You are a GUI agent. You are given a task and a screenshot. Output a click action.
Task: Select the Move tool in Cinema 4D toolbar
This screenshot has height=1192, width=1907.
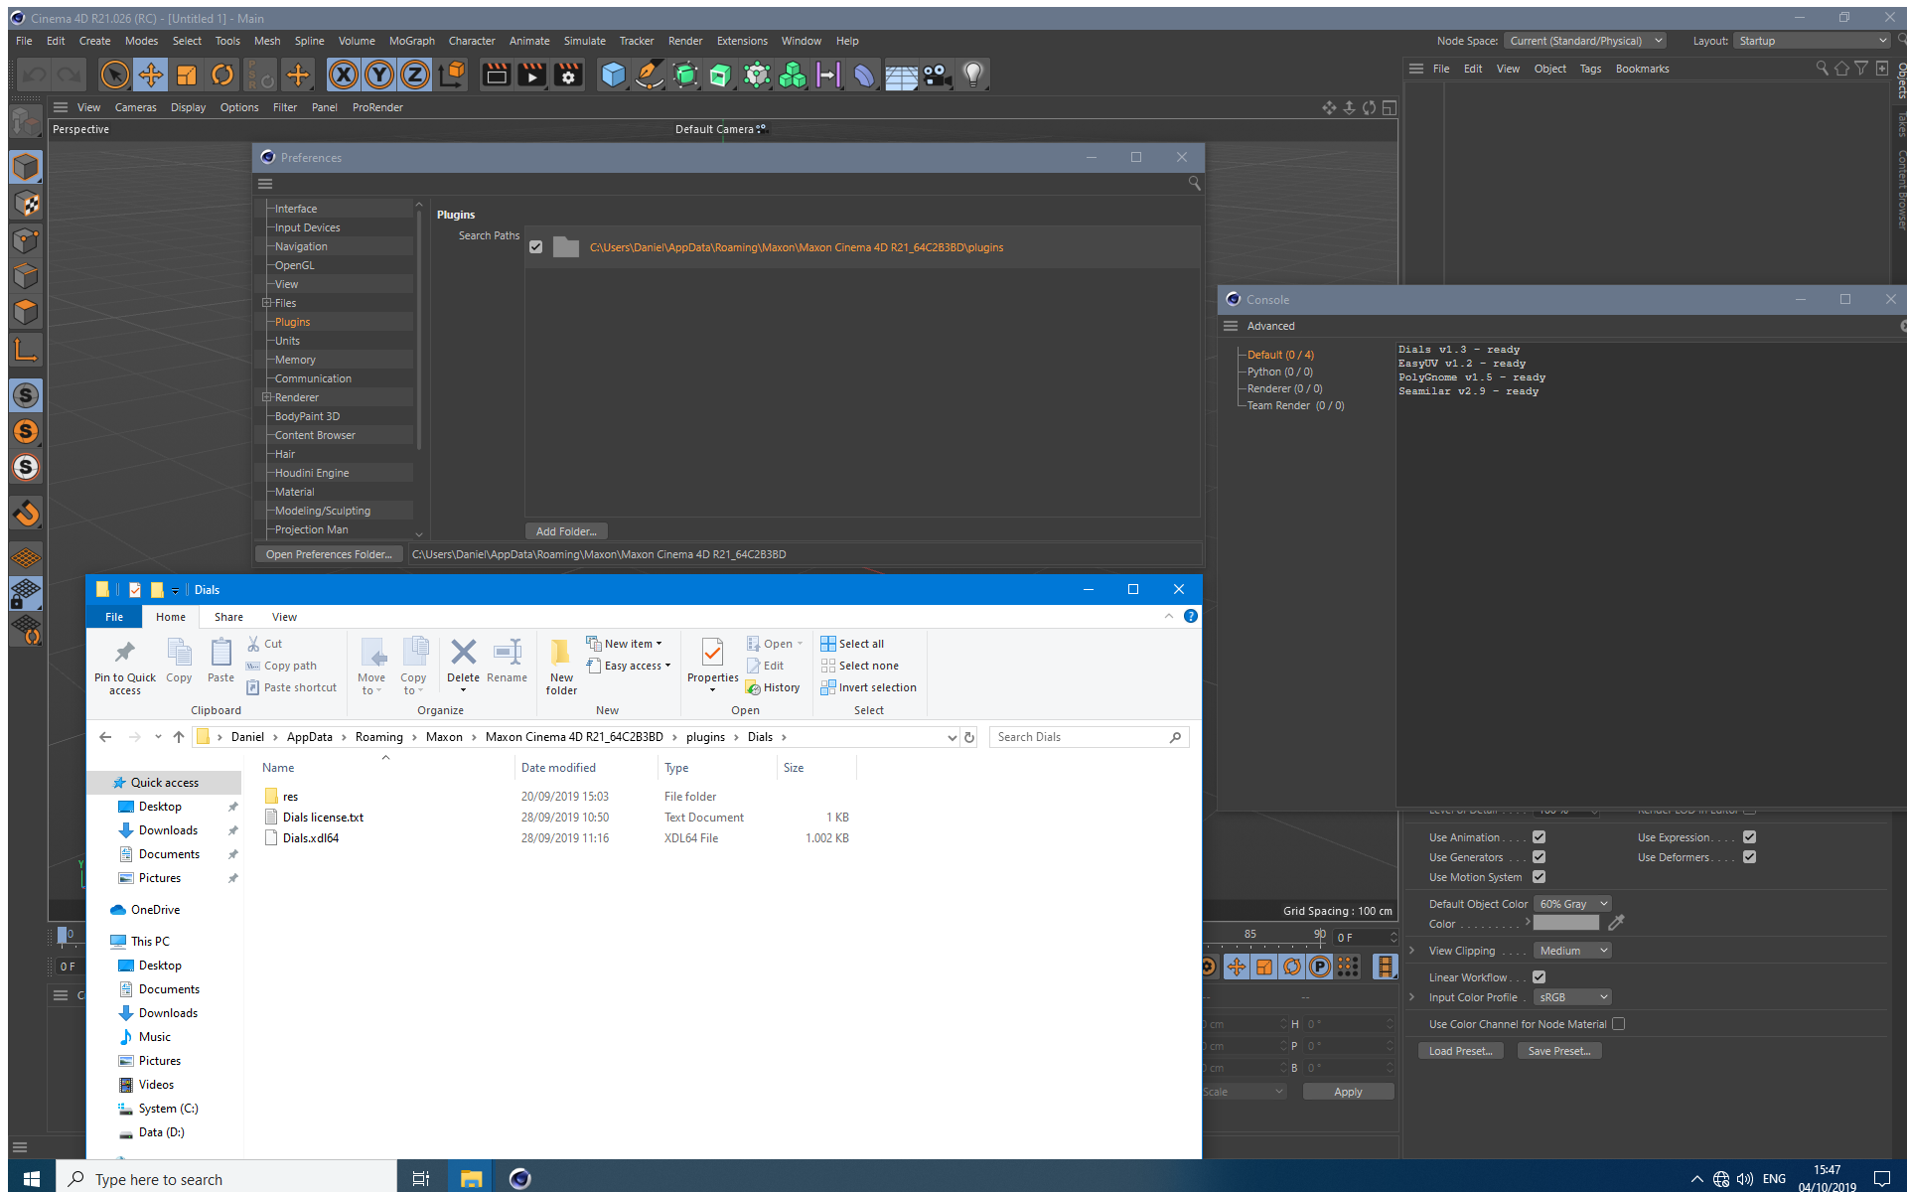coord(151,74)
